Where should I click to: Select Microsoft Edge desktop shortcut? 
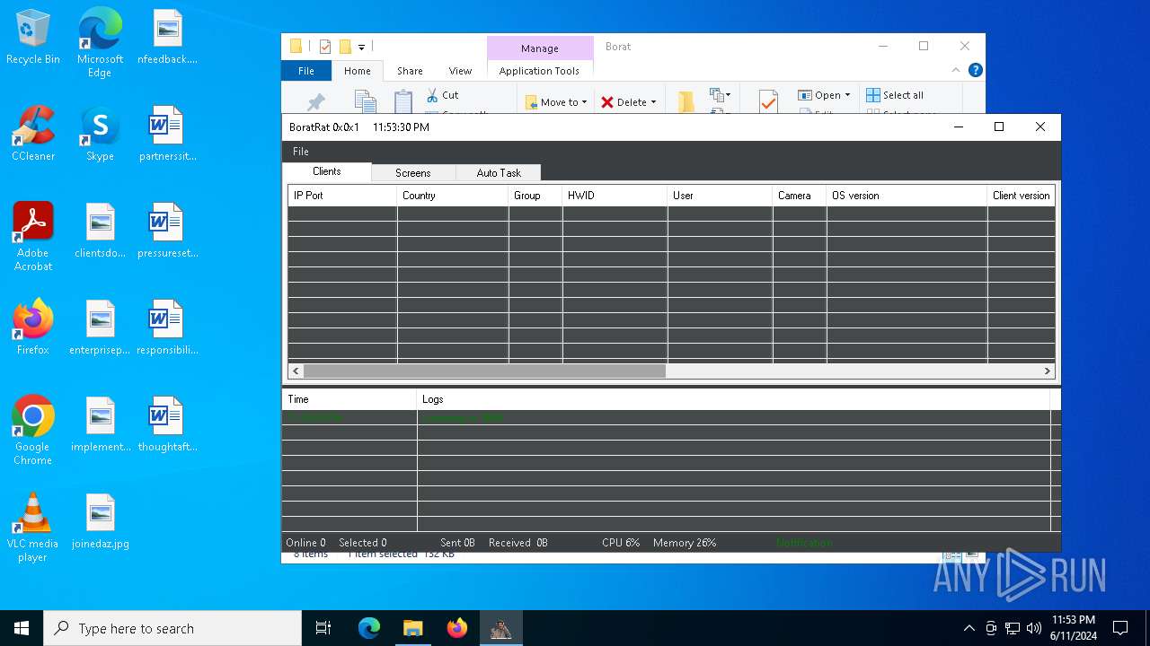100,42
